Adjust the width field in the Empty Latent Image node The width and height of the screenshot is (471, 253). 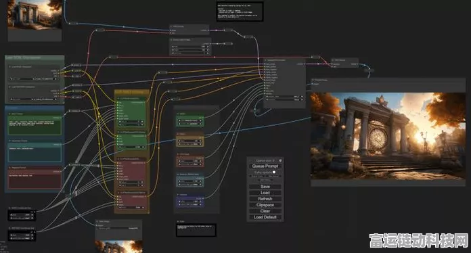click(190, 47)
